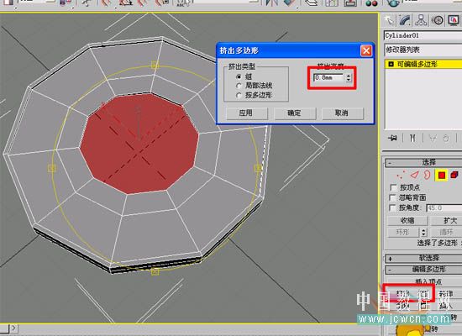
Task: Select the Edge sub-object level icon
Action: pos(415,175)
